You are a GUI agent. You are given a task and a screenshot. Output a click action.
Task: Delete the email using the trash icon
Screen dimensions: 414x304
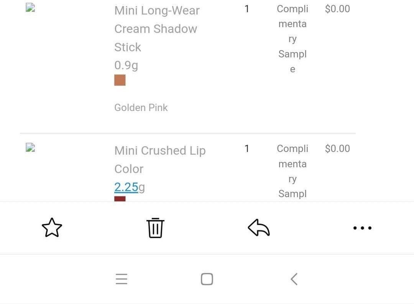tap(155, 228)
